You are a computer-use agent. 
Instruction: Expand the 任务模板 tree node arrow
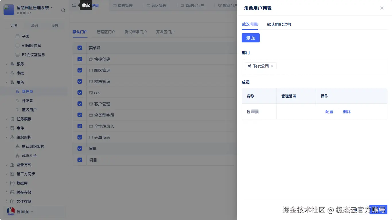(x=7, y=119)
